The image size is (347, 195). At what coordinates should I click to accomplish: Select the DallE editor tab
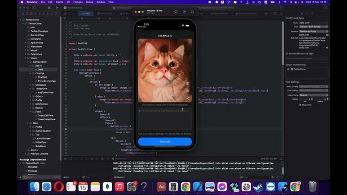(x=86, y=14)
